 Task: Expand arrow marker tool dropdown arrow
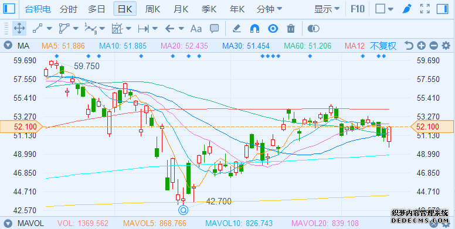click(x=181, y=29)
